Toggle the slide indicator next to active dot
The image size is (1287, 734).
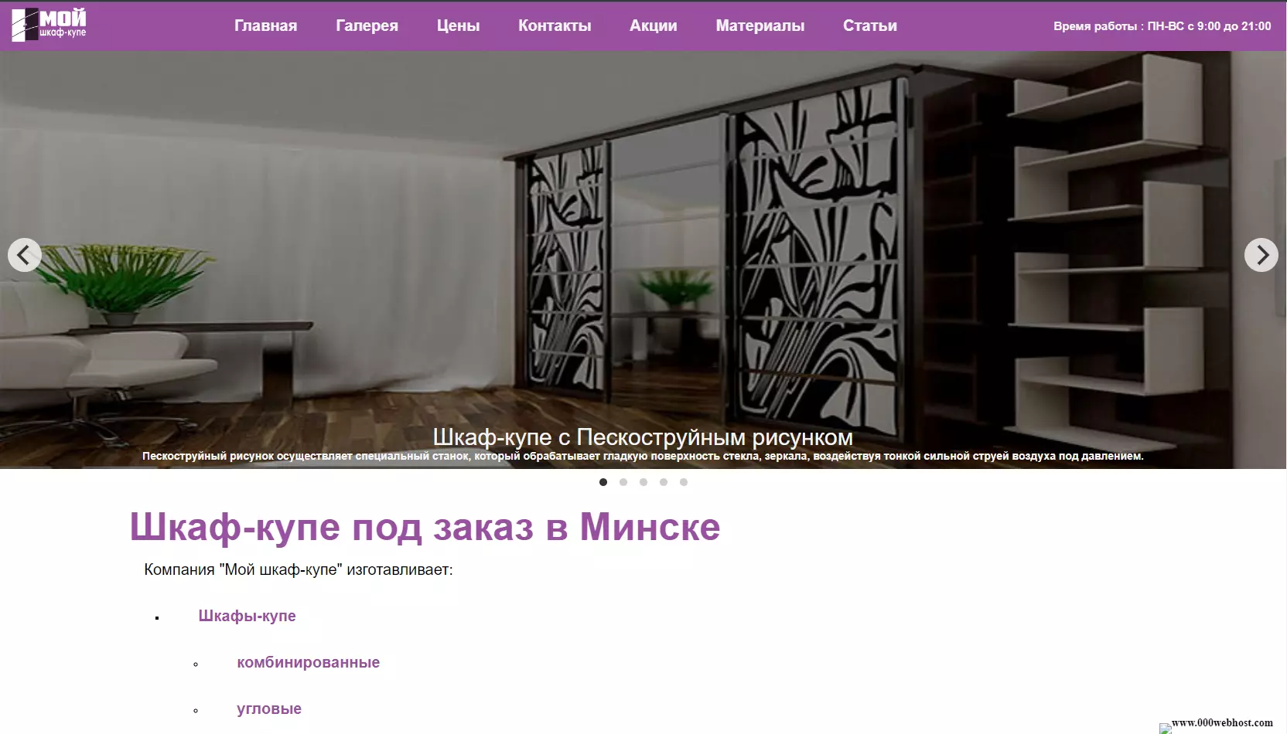click(x=623, y=481)
